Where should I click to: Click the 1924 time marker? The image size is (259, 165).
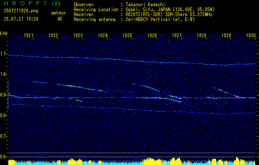103,35
